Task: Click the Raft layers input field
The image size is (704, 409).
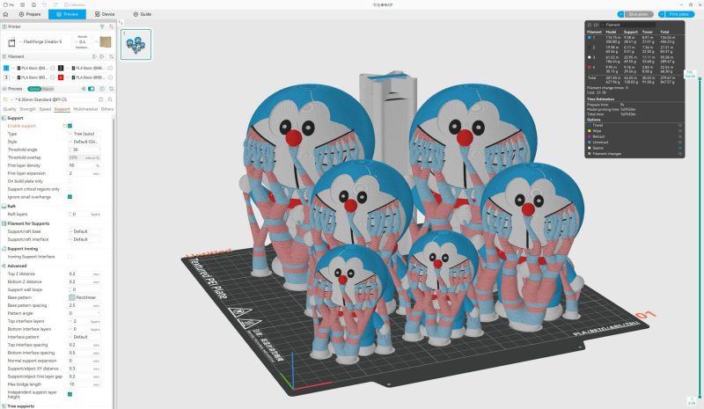Action: [84, 214]
